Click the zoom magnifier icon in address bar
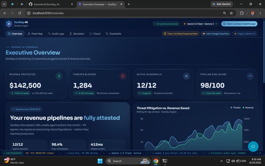This screenshot has height=166, width=265. click(225, 13)
